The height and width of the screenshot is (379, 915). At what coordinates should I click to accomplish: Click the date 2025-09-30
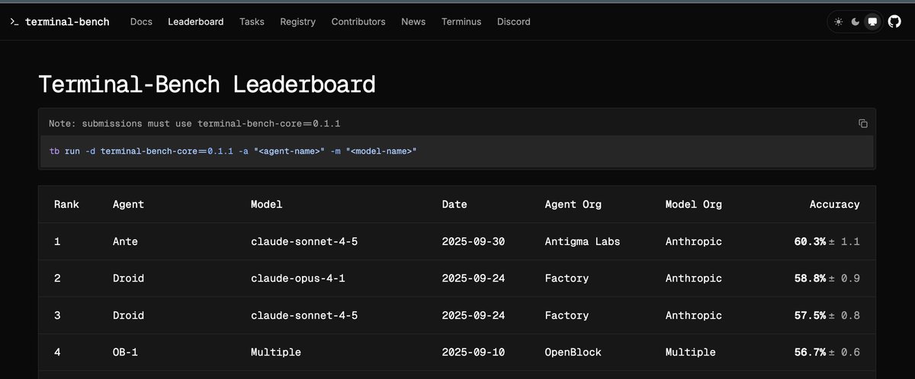(474, 241)
